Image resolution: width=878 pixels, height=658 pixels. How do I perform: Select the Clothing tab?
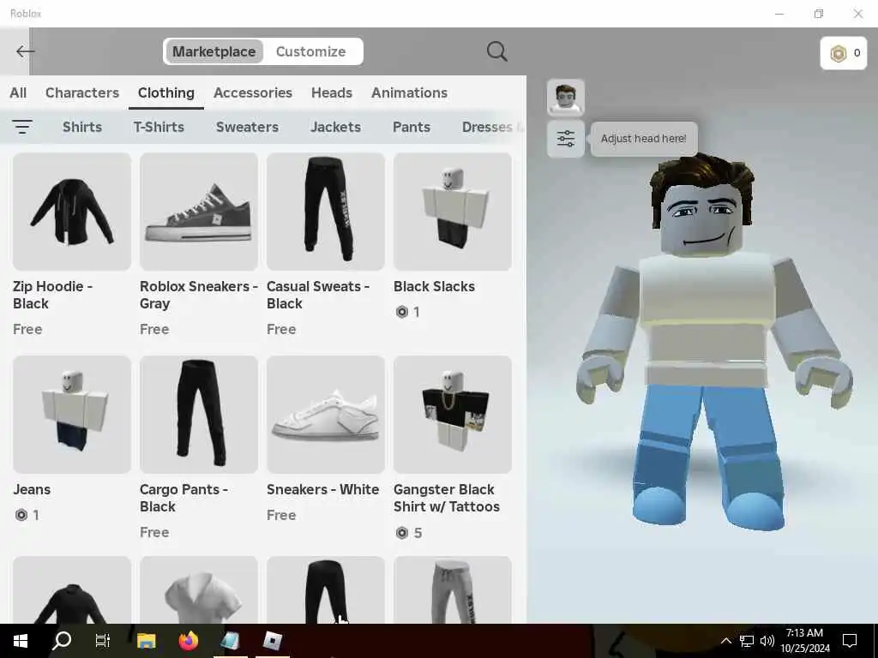[x=166, y=93]
